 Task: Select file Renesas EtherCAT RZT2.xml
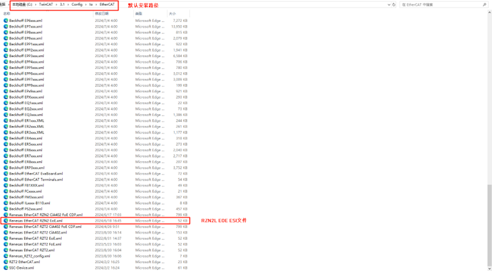32,250
